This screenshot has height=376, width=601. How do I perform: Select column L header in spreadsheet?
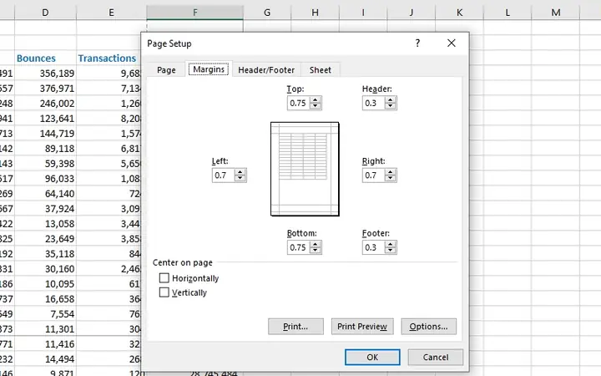[508, 13]
